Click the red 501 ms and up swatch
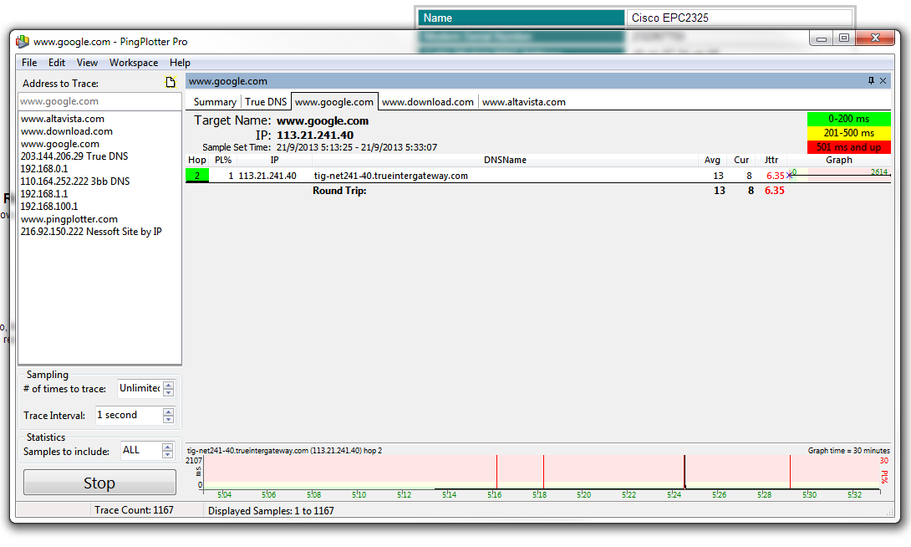The height and width of the screenshot is (547, 911). (x=849, y=147)
